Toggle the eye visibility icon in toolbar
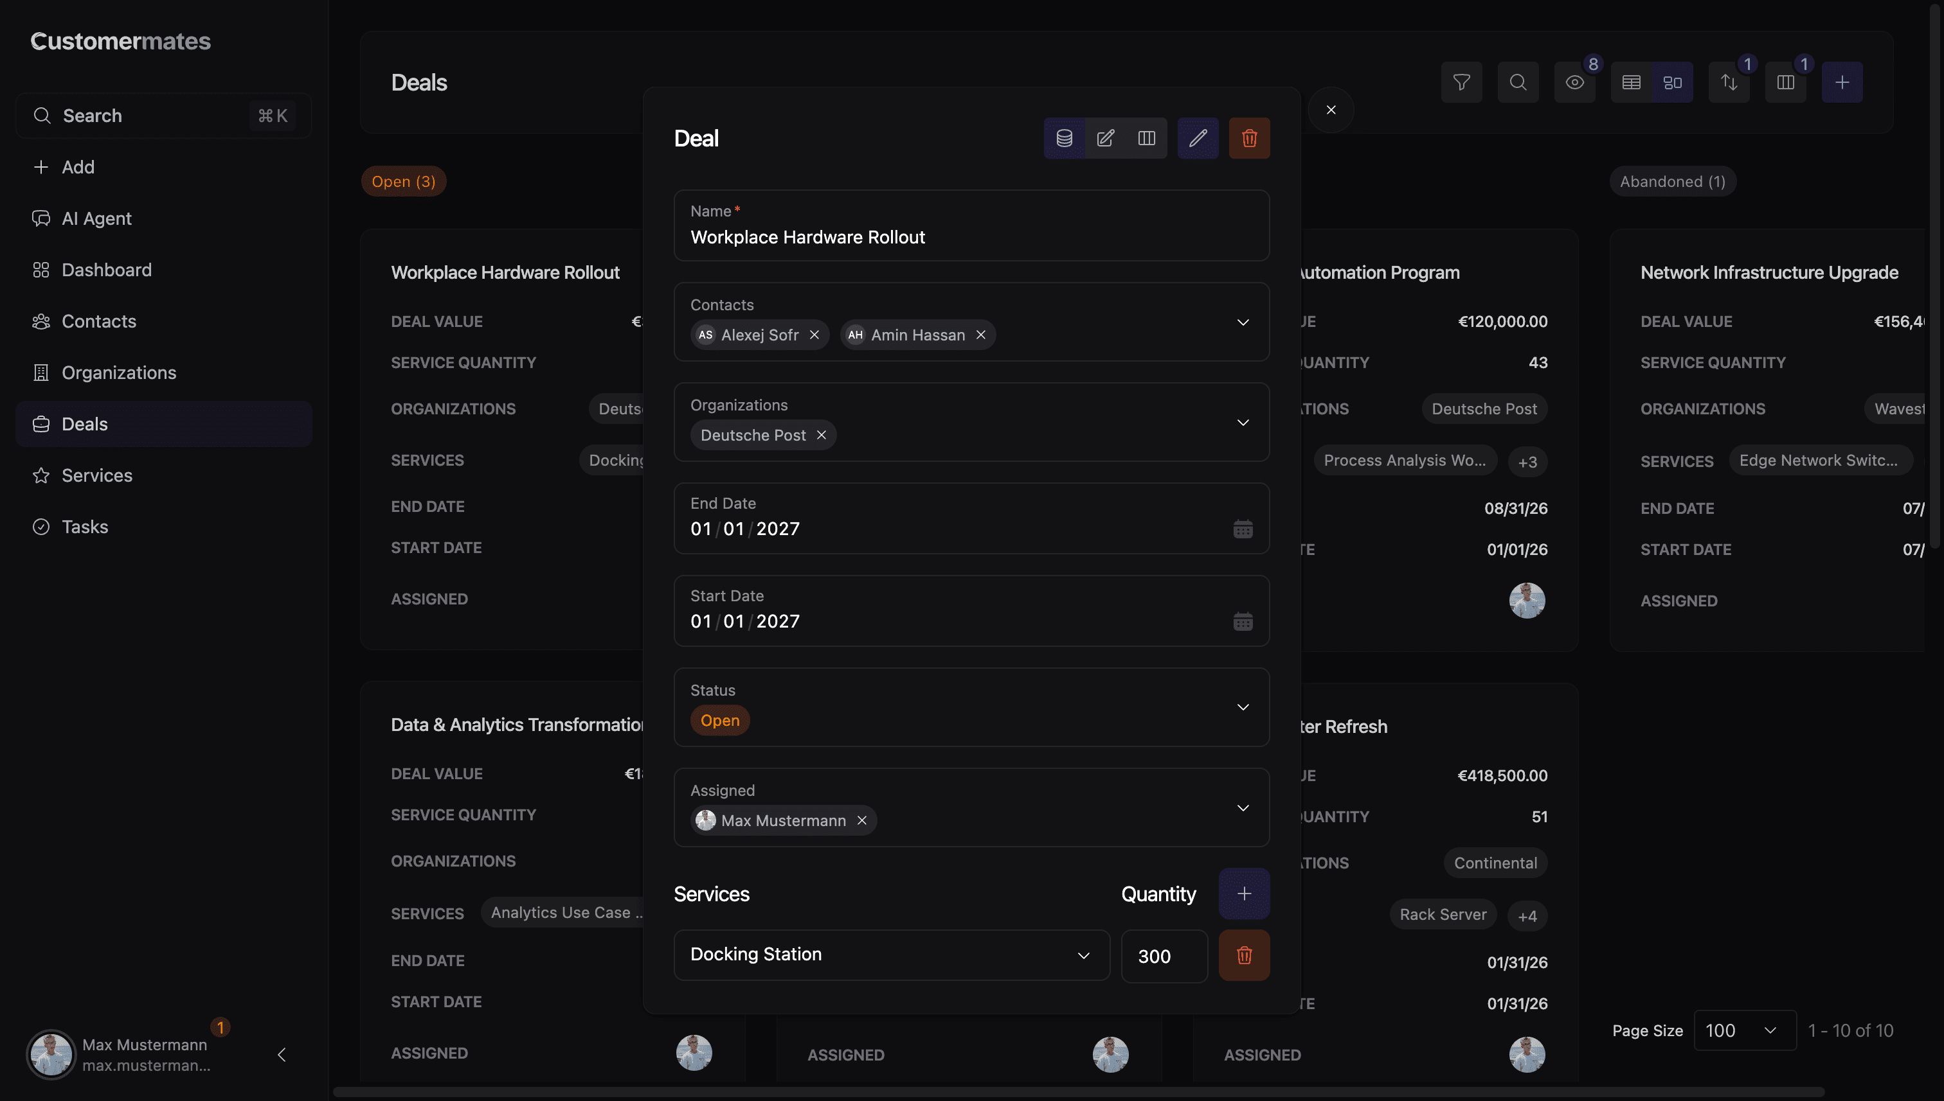Image resolution: width=1944 pixels, height=1101 pixels. click(x=1574, y=82)
